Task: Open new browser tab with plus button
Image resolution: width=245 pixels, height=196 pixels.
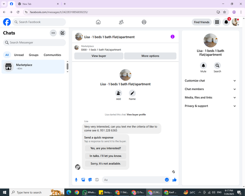Action: tap(65, 4)
